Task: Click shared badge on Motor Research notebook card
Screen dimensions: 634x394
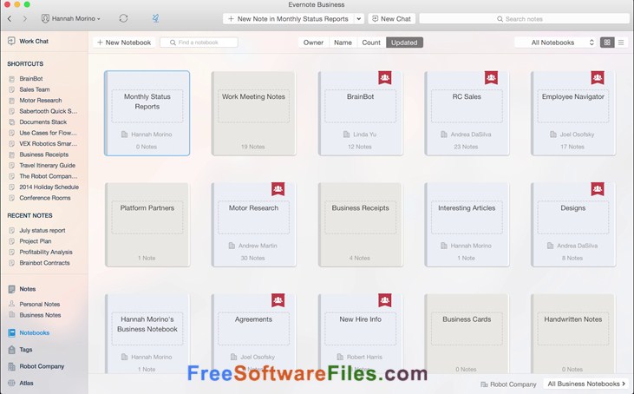Action: (x=278, y=188)
